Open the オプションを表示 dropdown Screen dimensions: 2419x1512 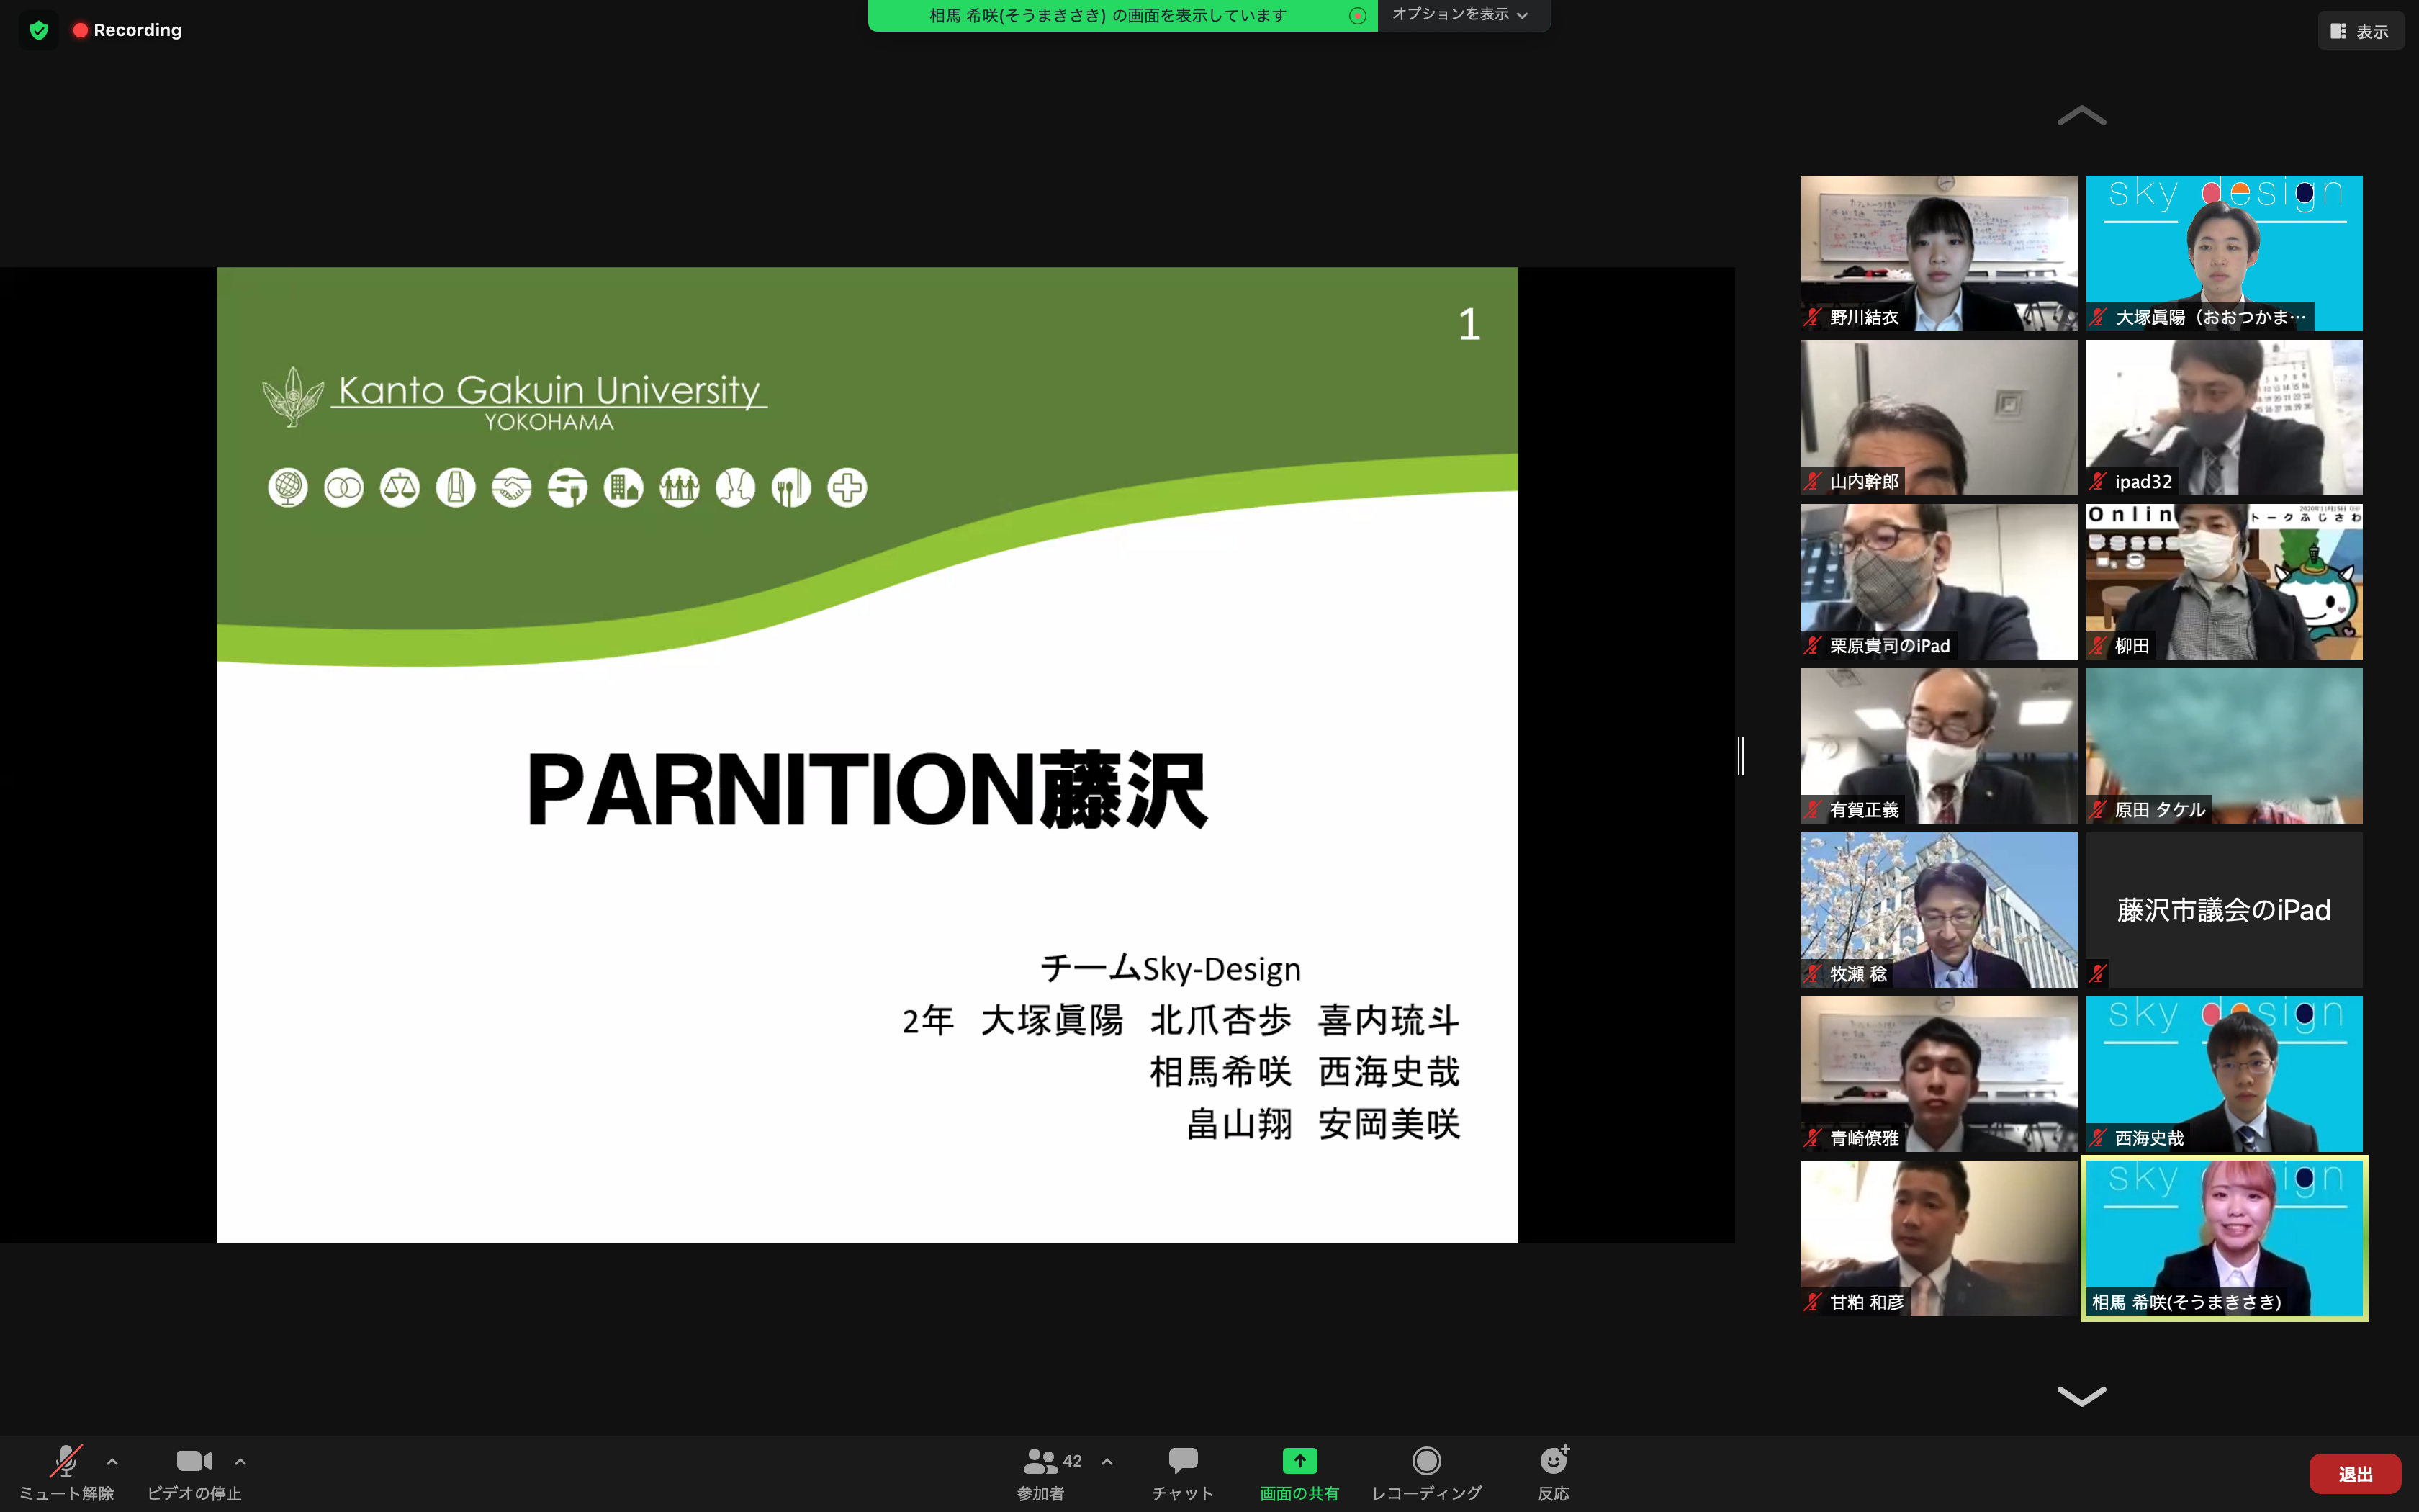[x=1460, y=15]
